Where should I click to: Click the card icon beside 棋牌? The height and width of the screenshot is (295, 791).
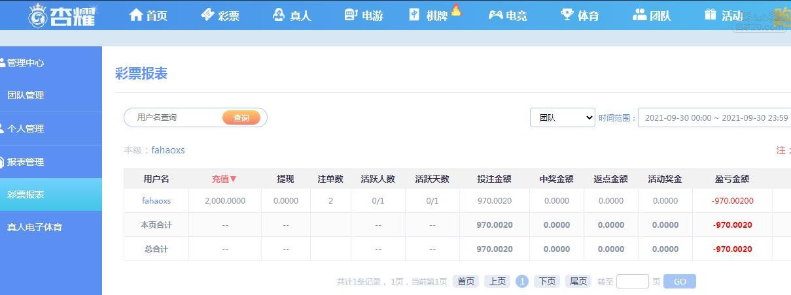coord(415,14)
